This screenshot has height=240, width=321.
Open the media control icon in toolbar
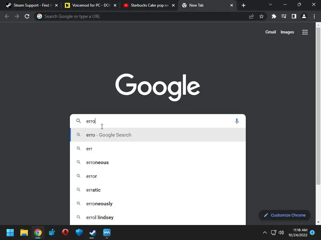(284, 16)
